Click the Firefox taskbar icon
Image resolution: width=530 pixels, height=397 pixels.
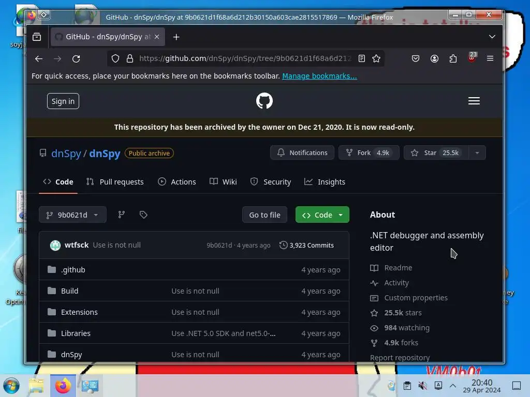click(x=63, y=386)
